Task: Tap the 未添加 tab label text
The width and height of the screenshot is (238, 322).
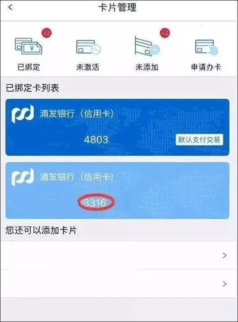Action: [147, 67]
